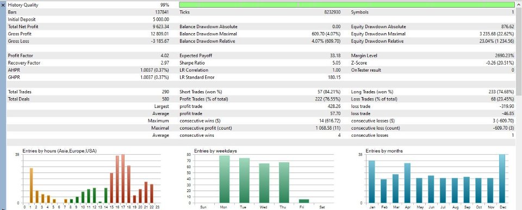Click Long Trades value 233 (74.68%)
The image size is (522, 210).
(x=501, y=92)
